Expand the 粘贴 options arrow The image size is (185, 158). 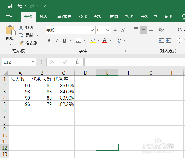point(11,44)
